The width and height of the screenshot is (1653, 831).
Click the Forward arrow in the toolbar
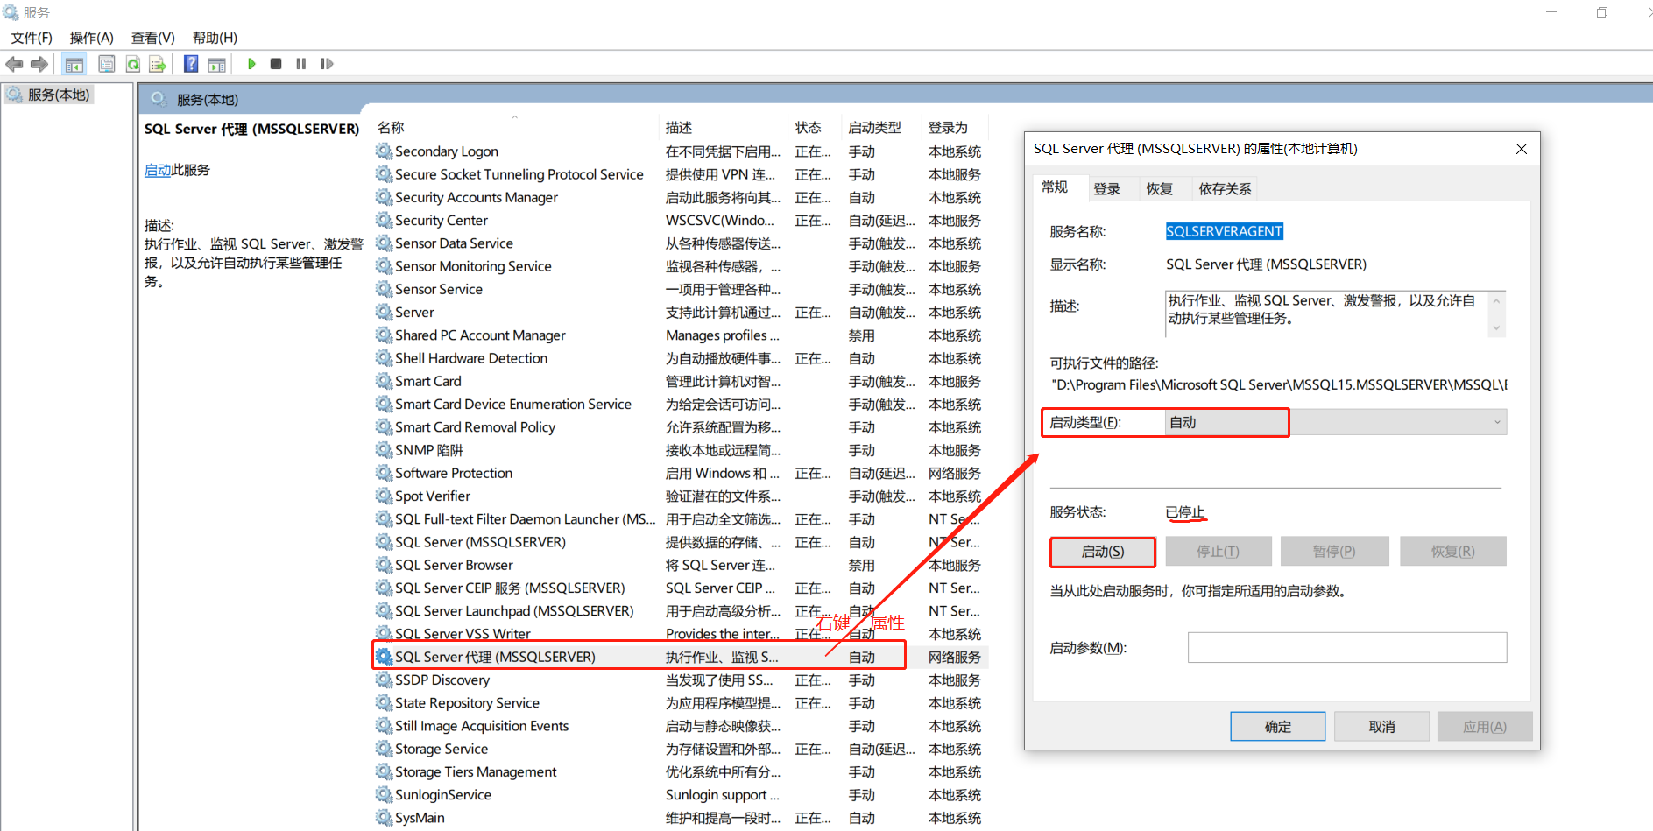coord(39,64)
